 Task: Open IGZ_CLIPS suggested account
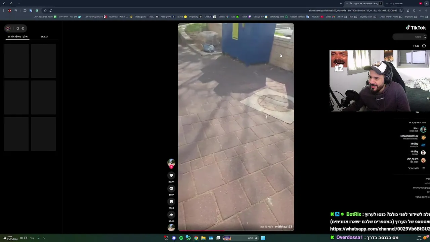(x=416, y=160)
